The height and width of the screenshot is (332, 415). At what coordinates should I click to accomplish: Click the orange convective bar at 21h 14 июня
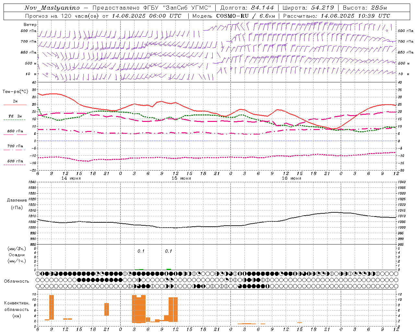pos(107,309)
